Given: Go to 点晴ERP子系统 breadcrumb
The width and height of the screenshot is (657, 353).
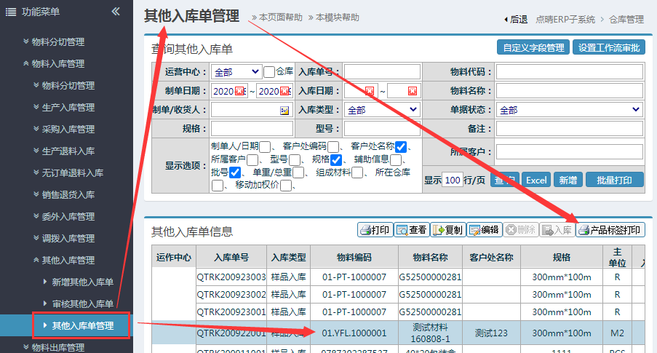Looking at the screenshot, I should coord(565,19).
